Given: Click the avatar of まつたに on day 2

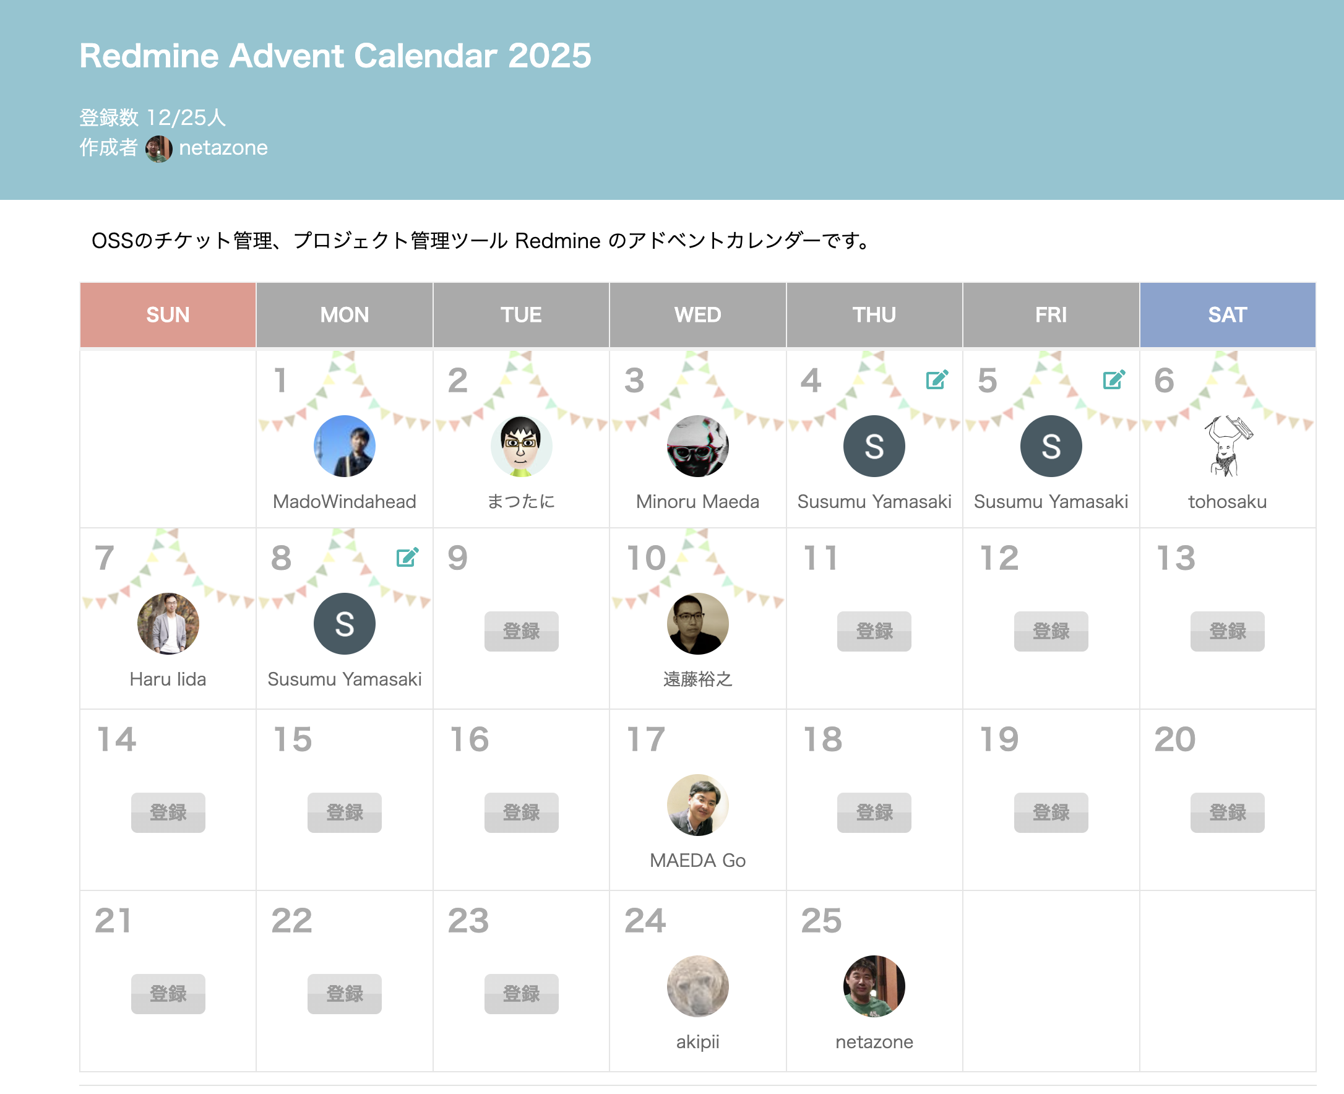Looking at the screenshot, I should tap(521, 446).
